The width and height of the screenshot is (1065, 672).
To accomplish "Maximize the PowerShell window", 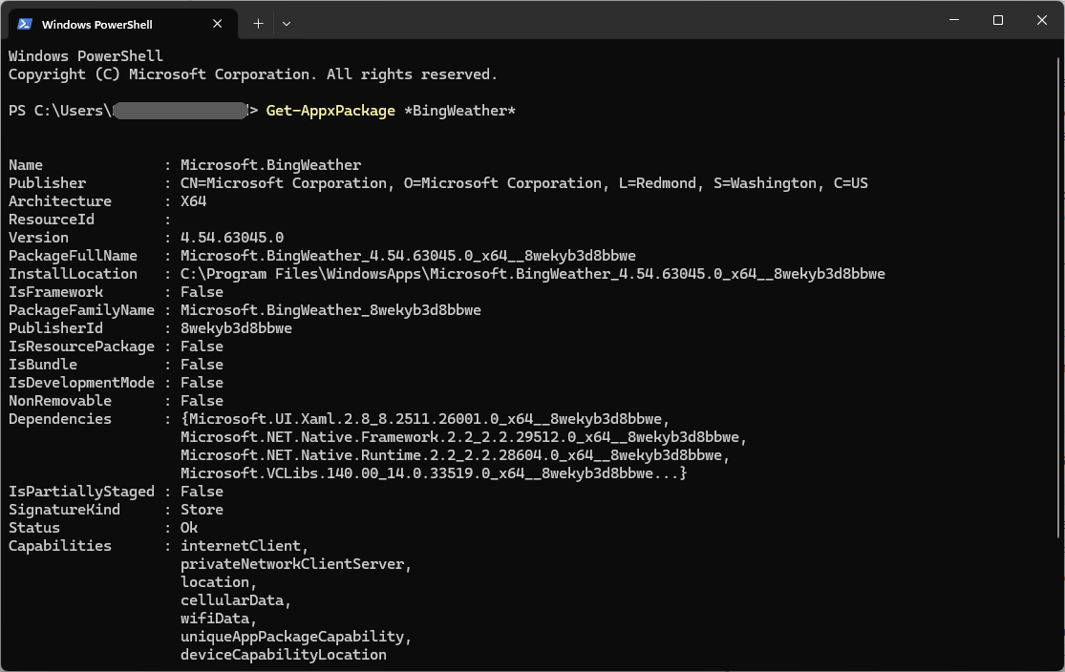I will pos(998,20).
